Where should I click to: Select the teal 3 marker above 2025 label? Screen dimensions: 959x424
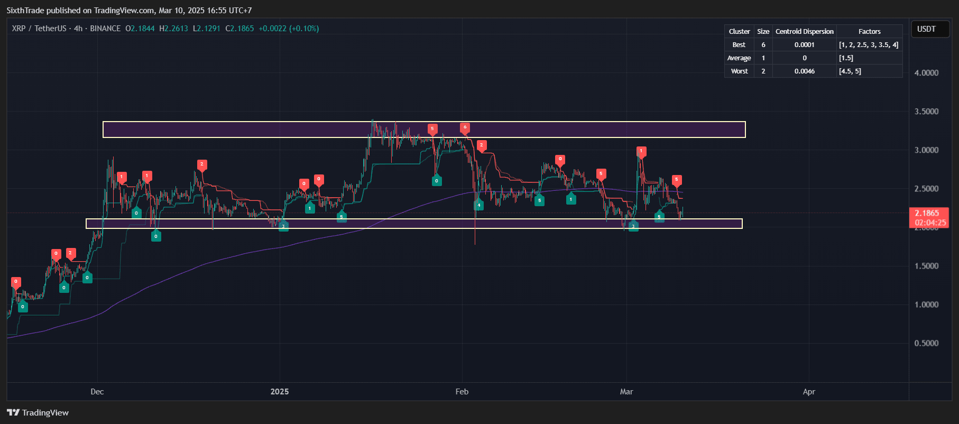pos(283,226)
